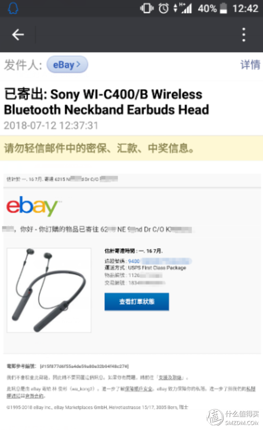Click the blue 查看訂單狀態 button

pos(137,302)
